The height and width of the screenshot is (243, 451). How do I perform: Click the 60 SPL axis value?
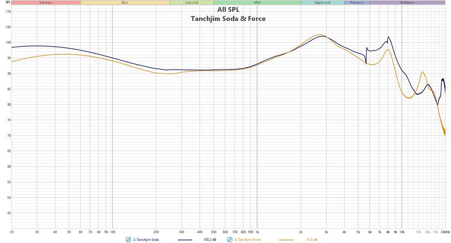pos(9,166)
